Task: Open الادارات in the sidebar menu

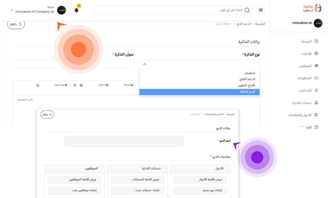Action: point(306,54)
